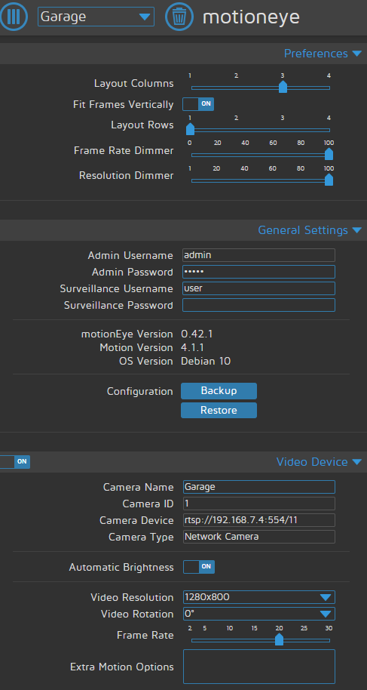Toggle the Video Device main switch
Image resolution: width=367 pixels, height=690 pixels.
click(x=14, y=462)
